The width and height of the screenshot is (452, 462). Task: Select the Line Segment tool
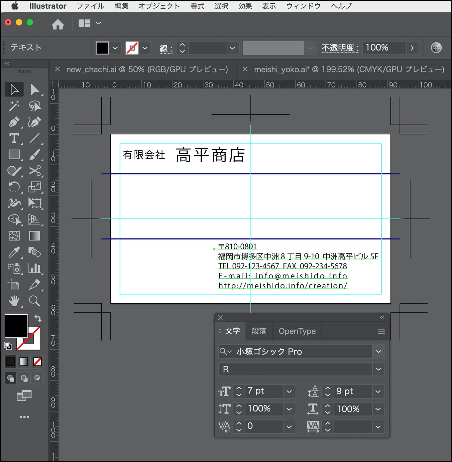(x=35, y=138)
